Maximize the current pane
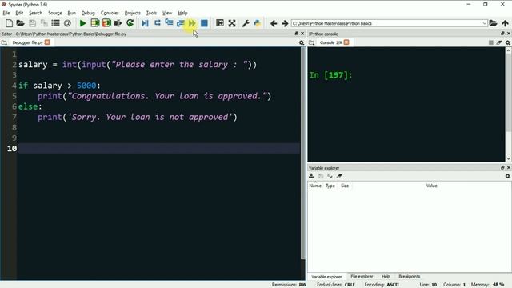Screen dimensions: 512x288 220,23
